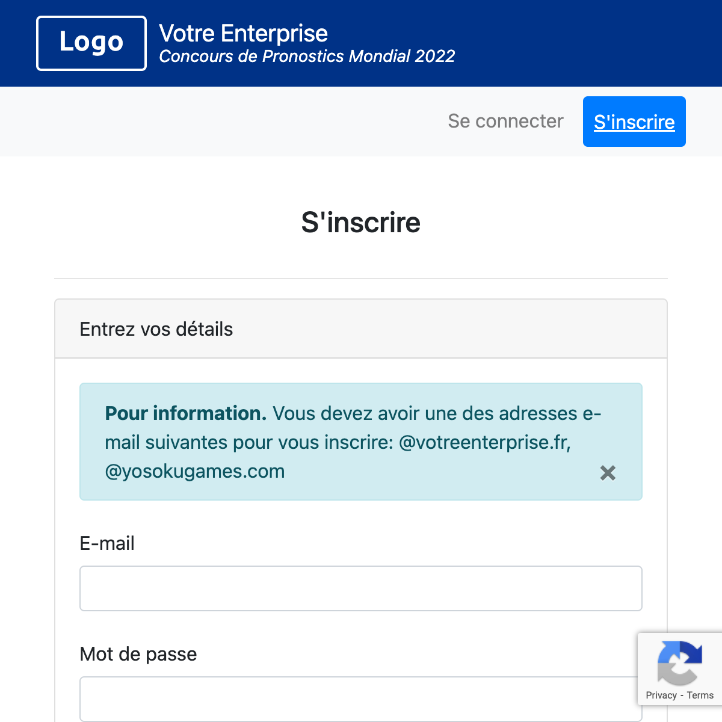Click the reCAPTCHA logo badge

coord(680,663)
